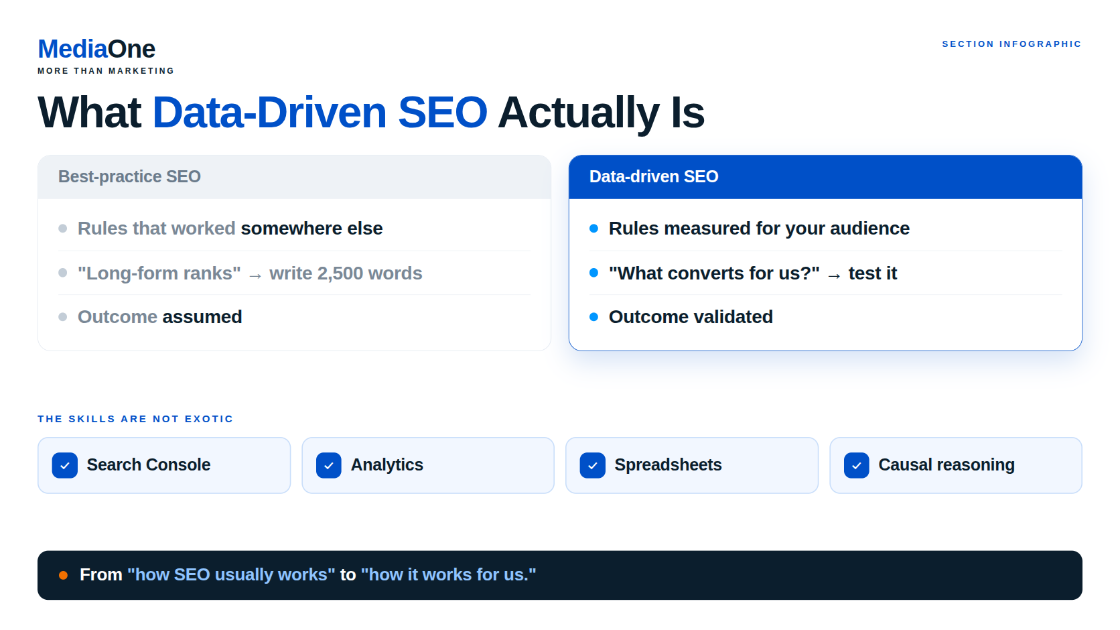
Task: Click 'Rules that worked somewhere else' text
Action: coord(230,229)
